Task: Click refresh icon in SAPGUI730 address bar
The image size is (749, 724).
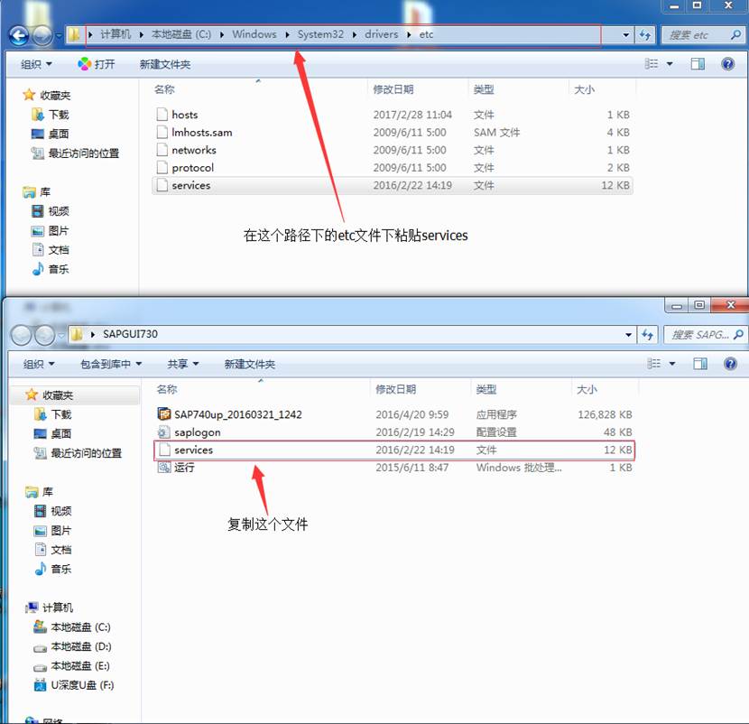Action: [x=647, y=335]
